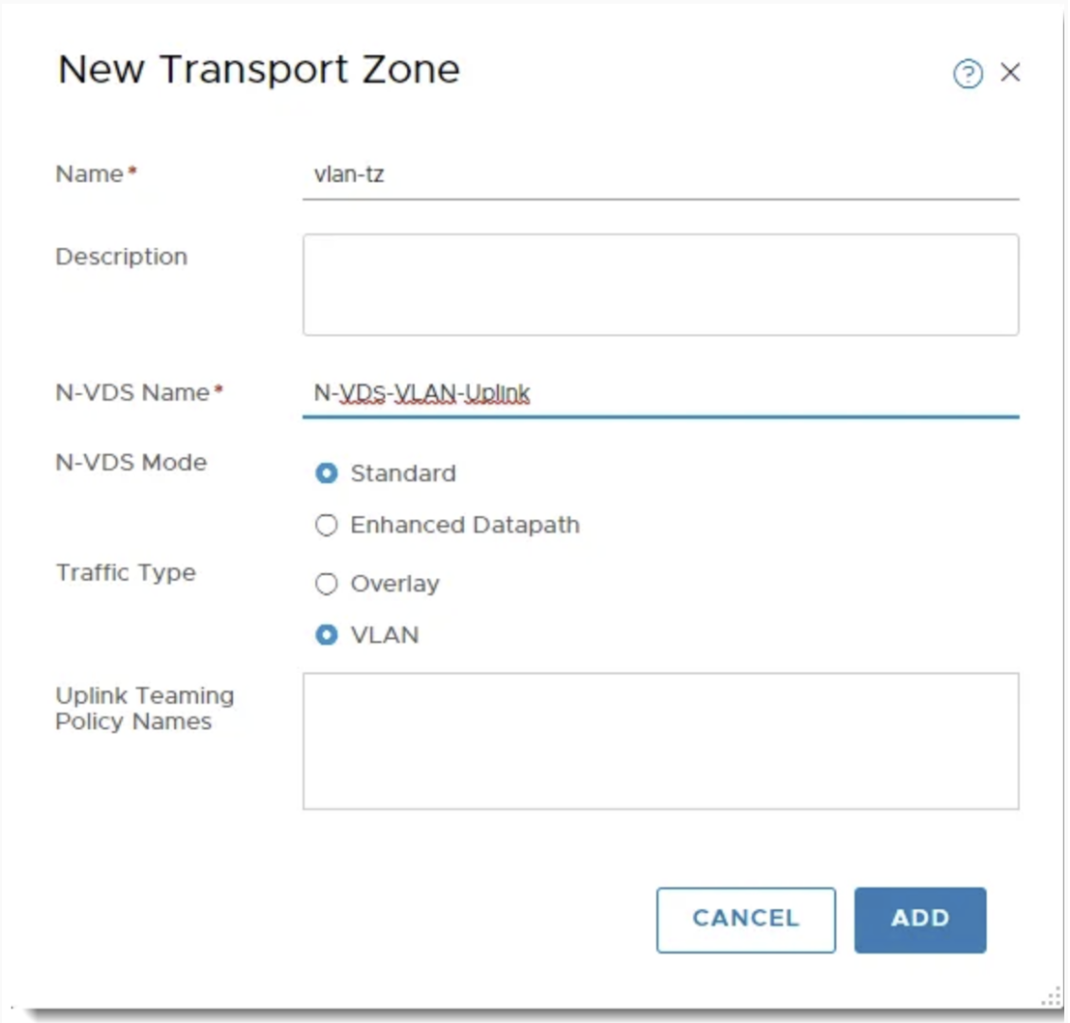The height and width of the screenshot is (1023, 1070).
Task: Click the N-VDS Name label
Action: pos(133,392)
